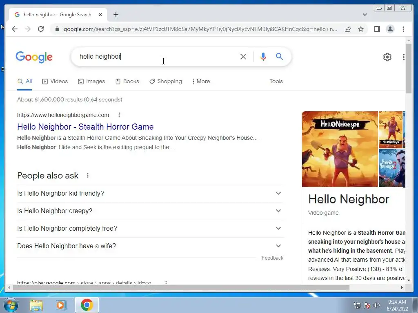
Task: Select the All results tab
Action: click(24, 82)
